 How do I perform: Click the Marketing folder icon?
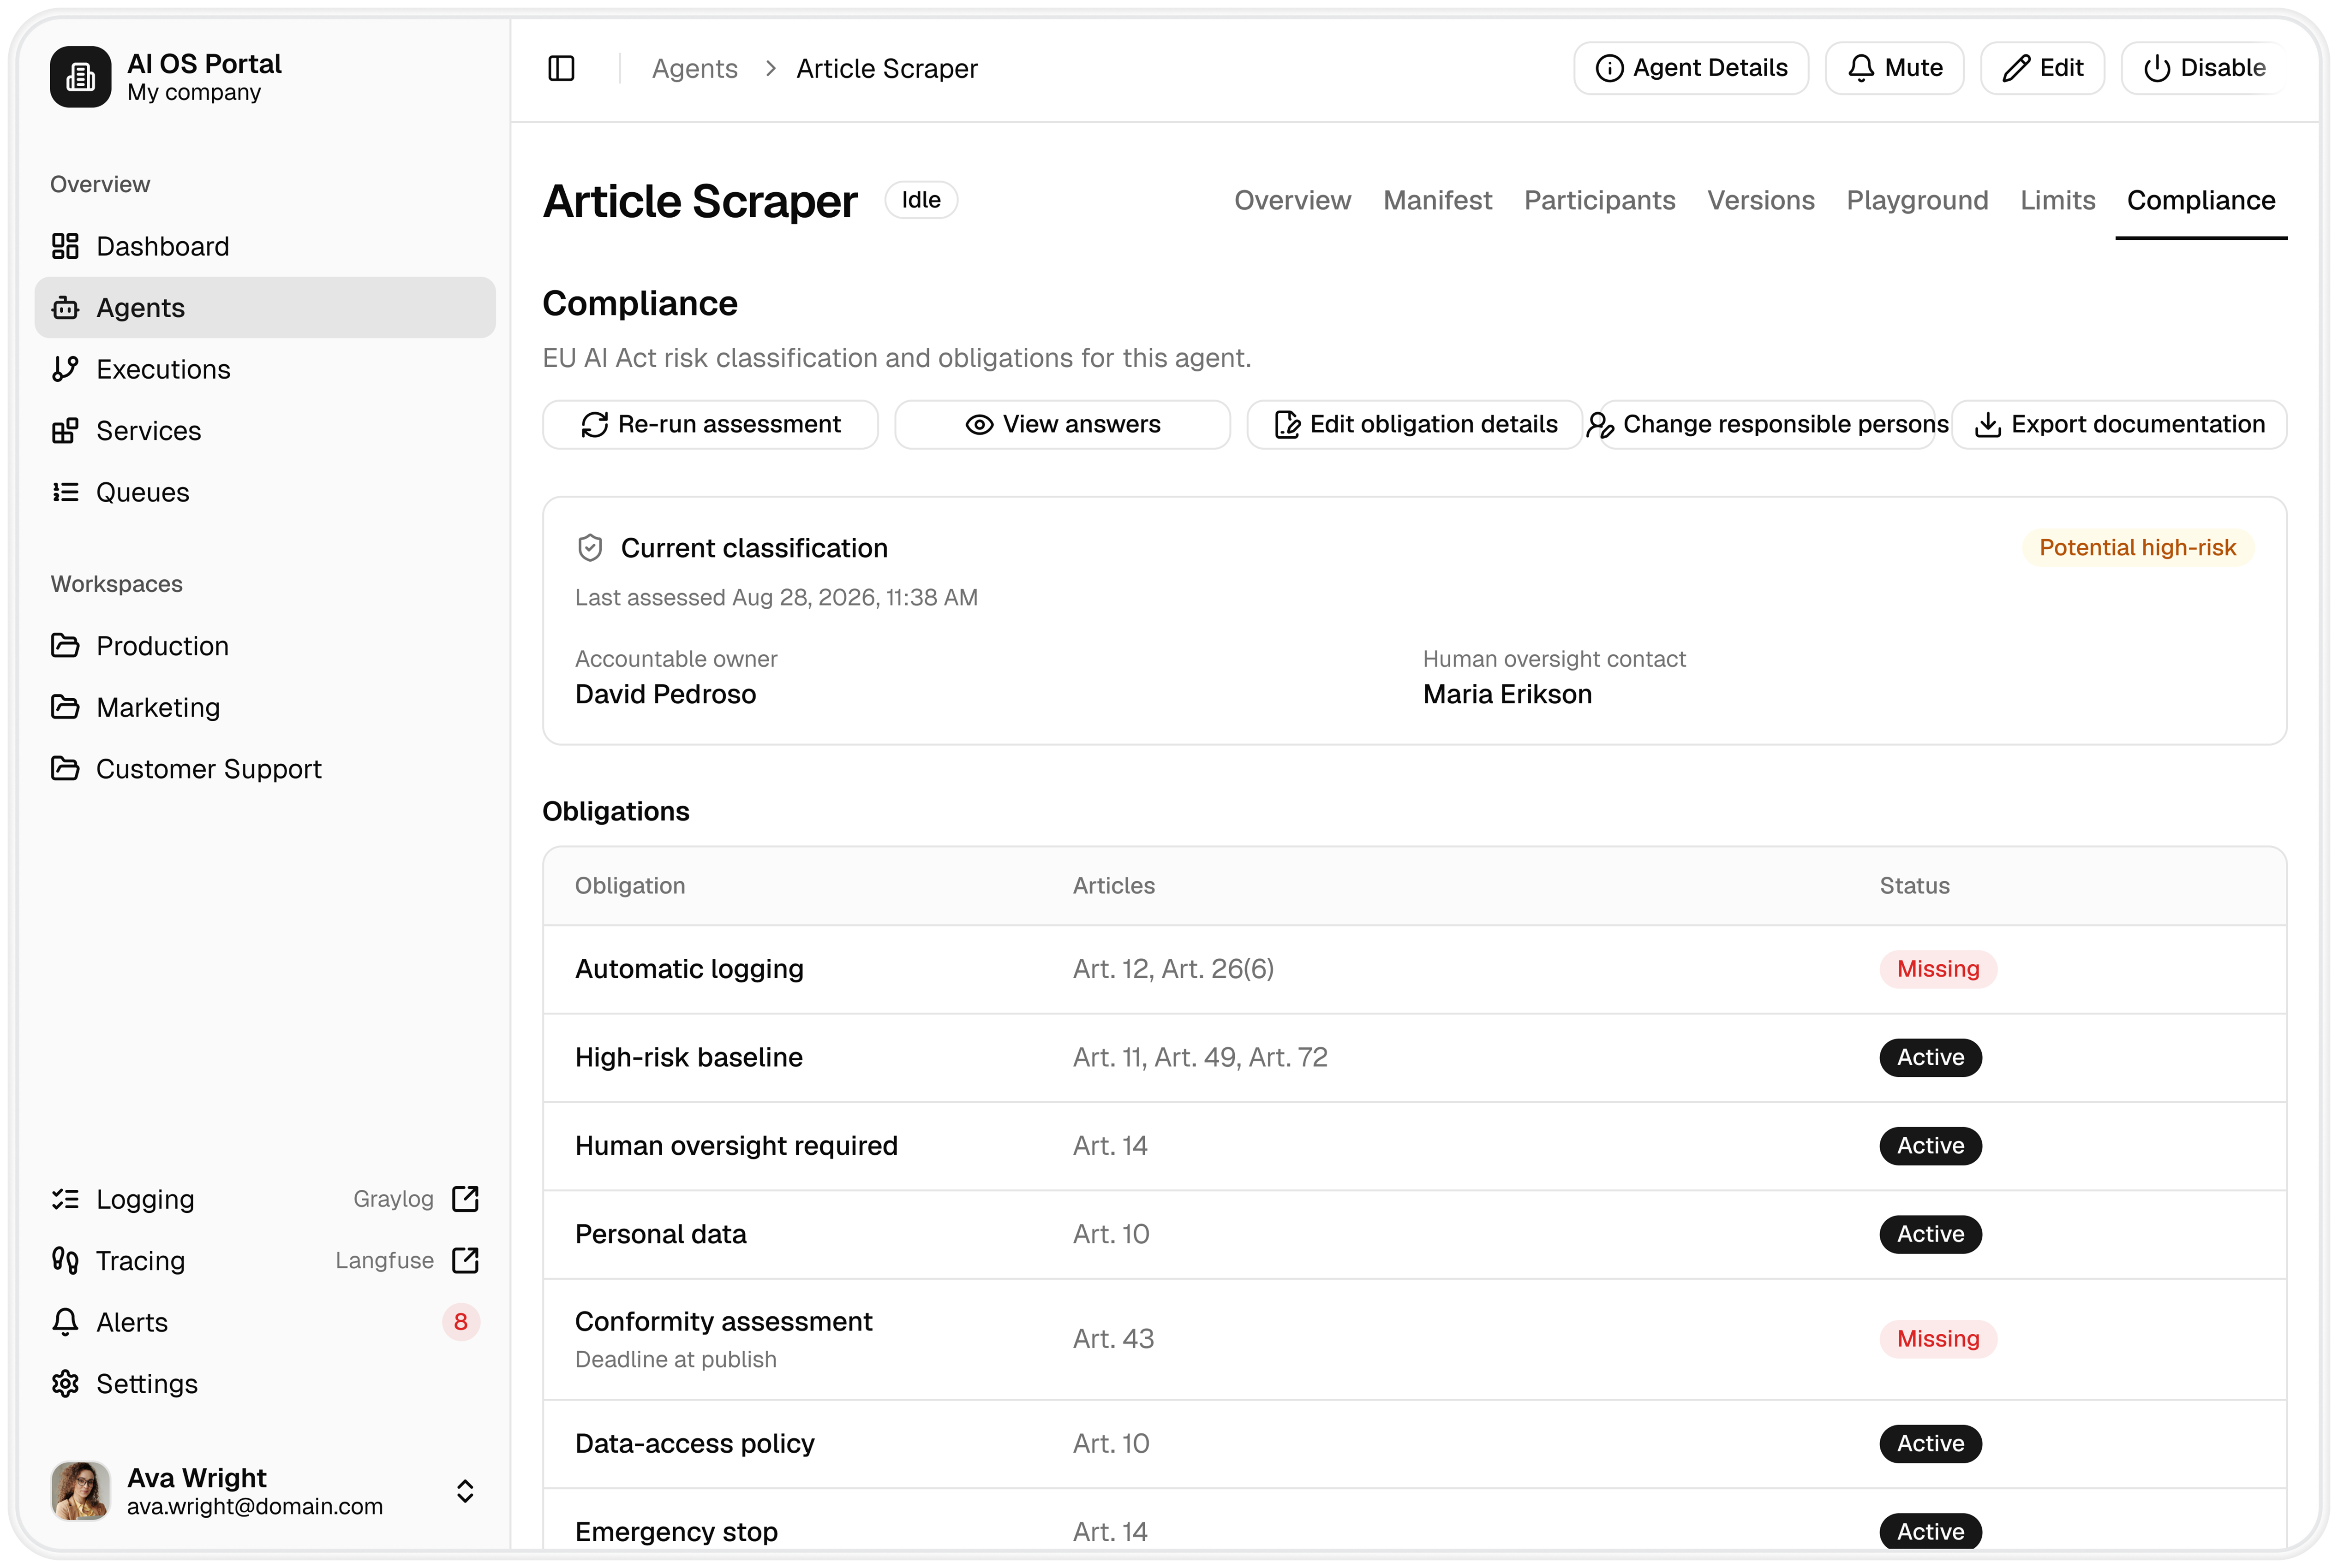pyautogui.click(x=65, y=707)
